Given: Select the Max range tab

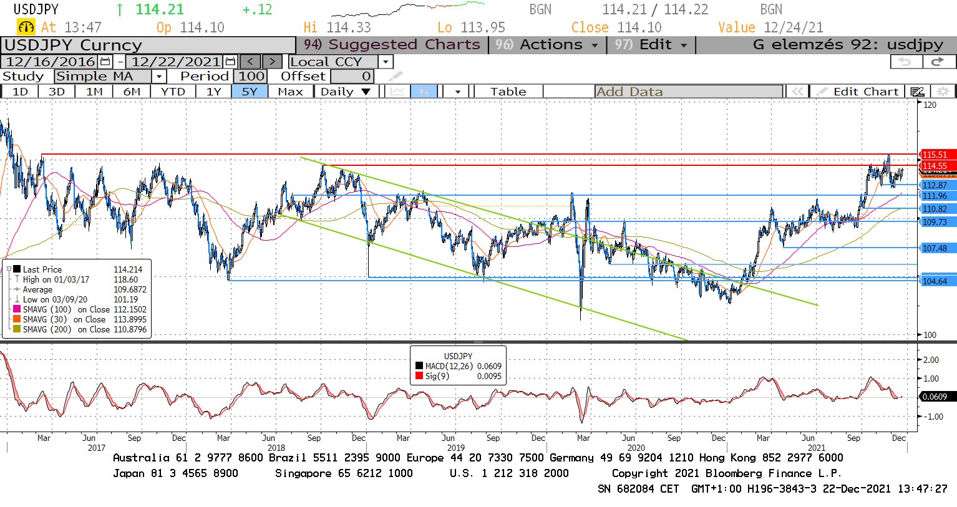Looking at the screenshot, I should (290, 92).
